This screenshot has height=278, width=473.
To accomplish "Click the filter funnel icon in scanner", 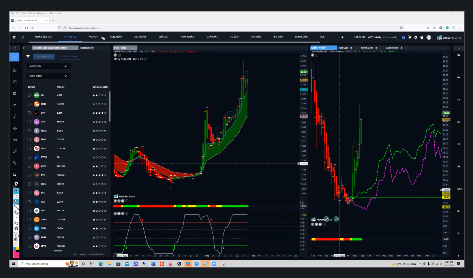I will click(28, 56).
